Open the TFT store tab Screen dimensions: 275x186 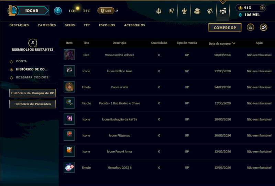pyautogui.click(x=87, y=25)
